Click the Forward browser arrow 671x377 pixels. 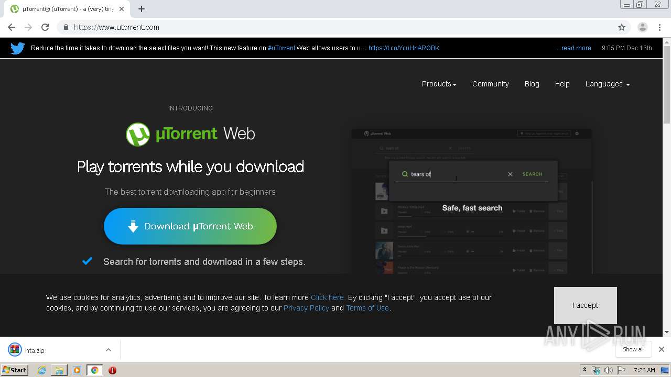[x=28, y=27]
